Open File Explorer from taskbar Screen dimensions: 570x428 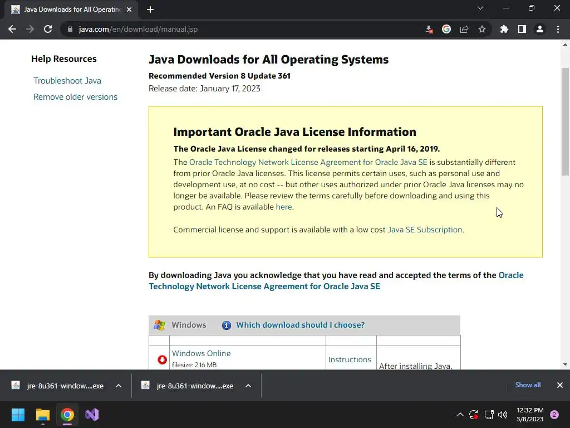[42, 415]
